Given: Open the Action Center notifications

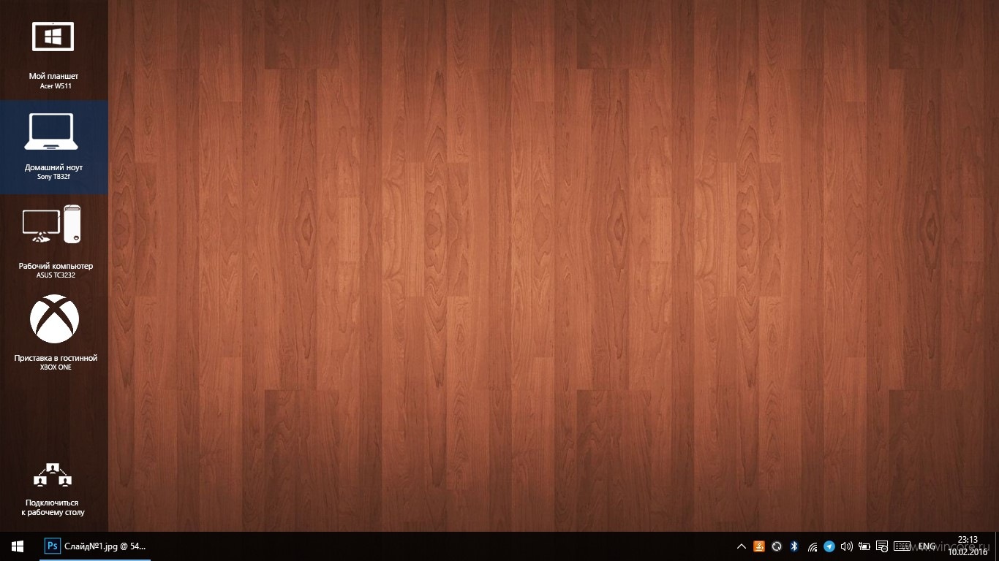Looking at the screenshot, I should pyautogui.click(x=882, y=546).
